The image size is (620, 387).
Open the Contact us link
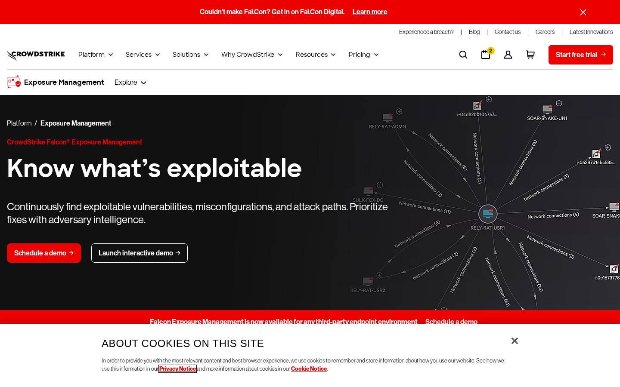point(508,32)
